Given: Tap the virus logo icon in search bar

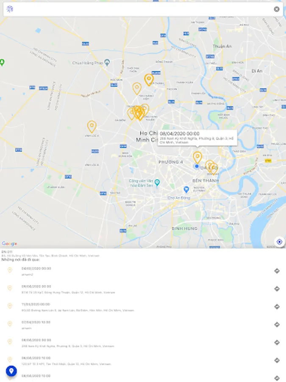Looking at the screenshot, I should tap(10, 9).
